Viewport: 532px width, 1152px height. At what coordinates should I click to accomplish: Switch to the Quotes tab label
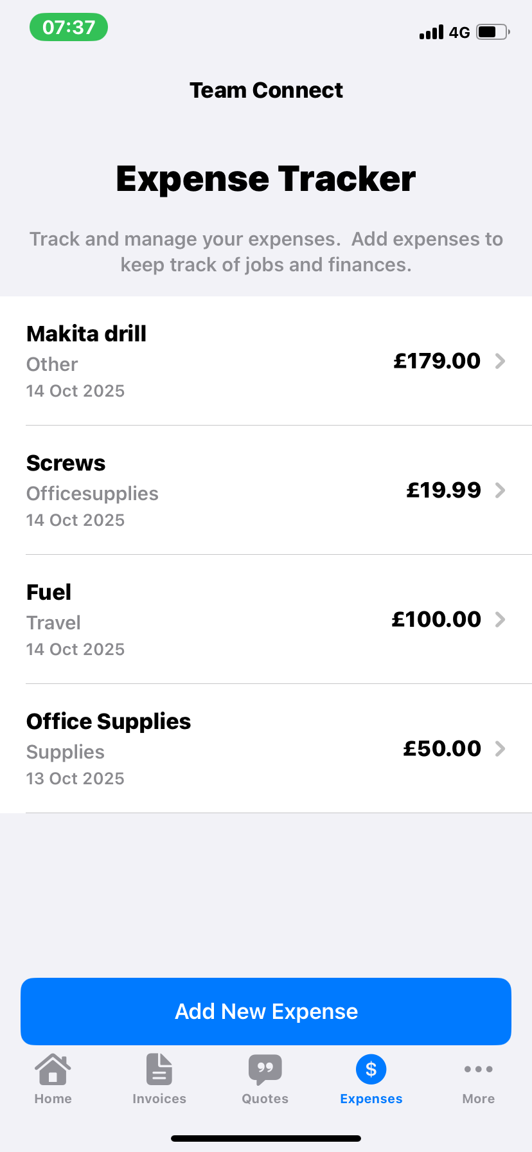tap(265, 1099)
